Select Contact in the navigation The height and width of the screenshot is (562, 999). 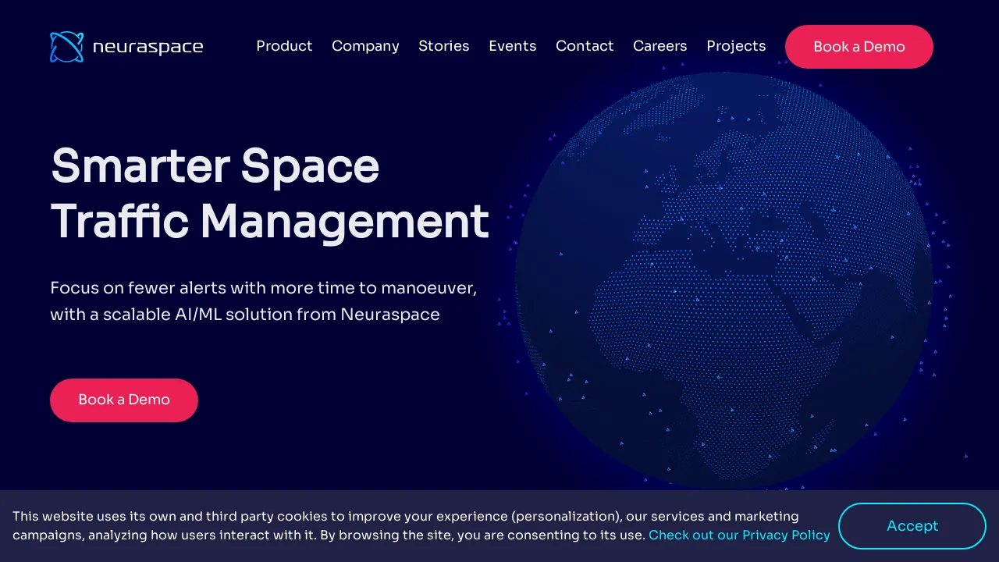click(585, 46)
